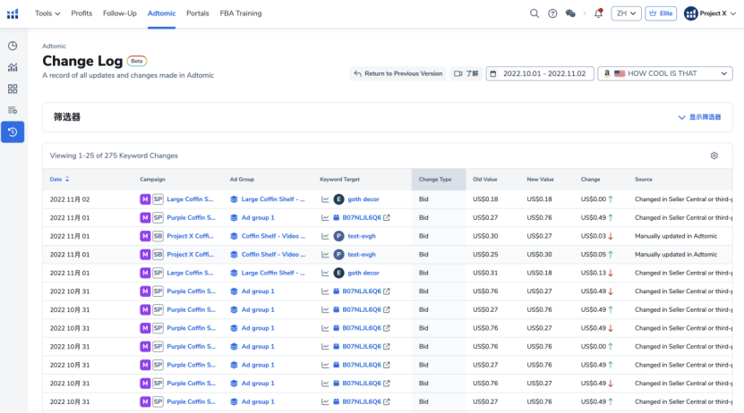Select the Change Log history sidebar icon

point(13,131)
